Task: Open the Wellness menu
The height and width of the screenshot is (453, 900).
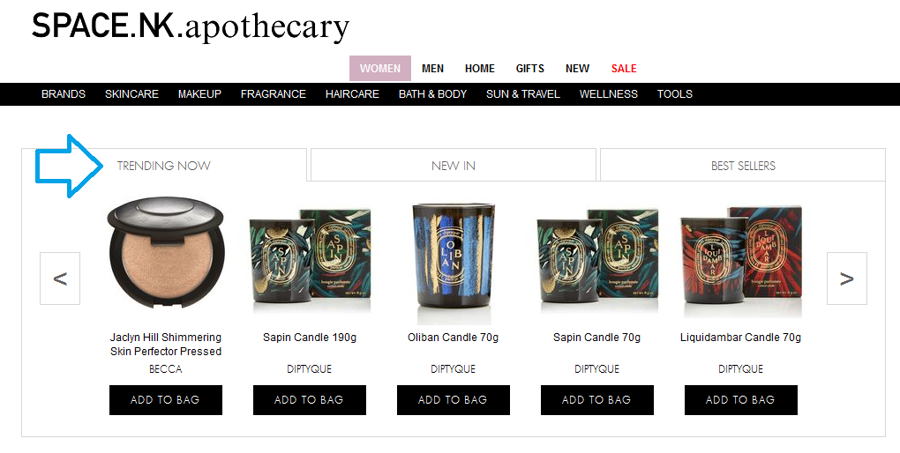Action: (x=609, y=94)
